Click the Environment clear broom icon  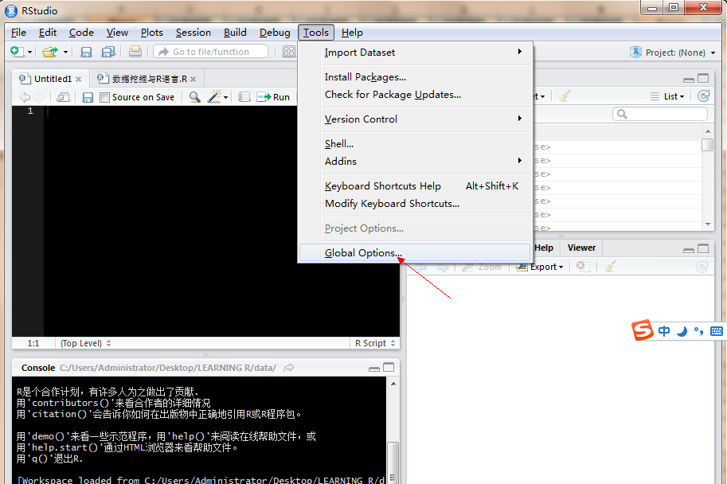(x=565, y=96)
